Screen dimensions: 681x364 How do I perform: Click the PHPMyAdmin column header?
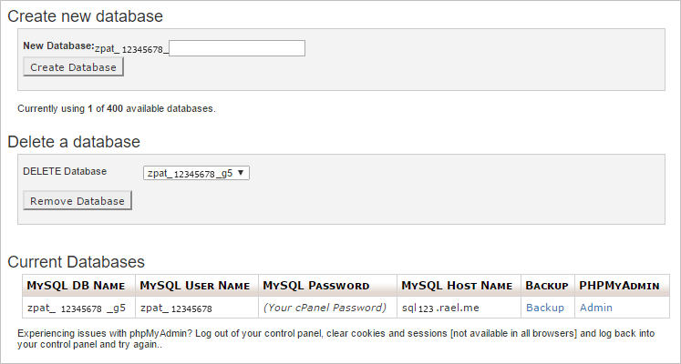pos(619,286)
